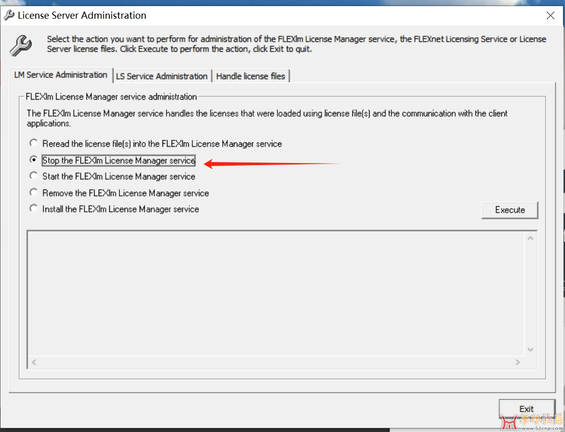Click inside the empty output log area
The height and width of the screenshot is (432, 565).
click(276, 294)
